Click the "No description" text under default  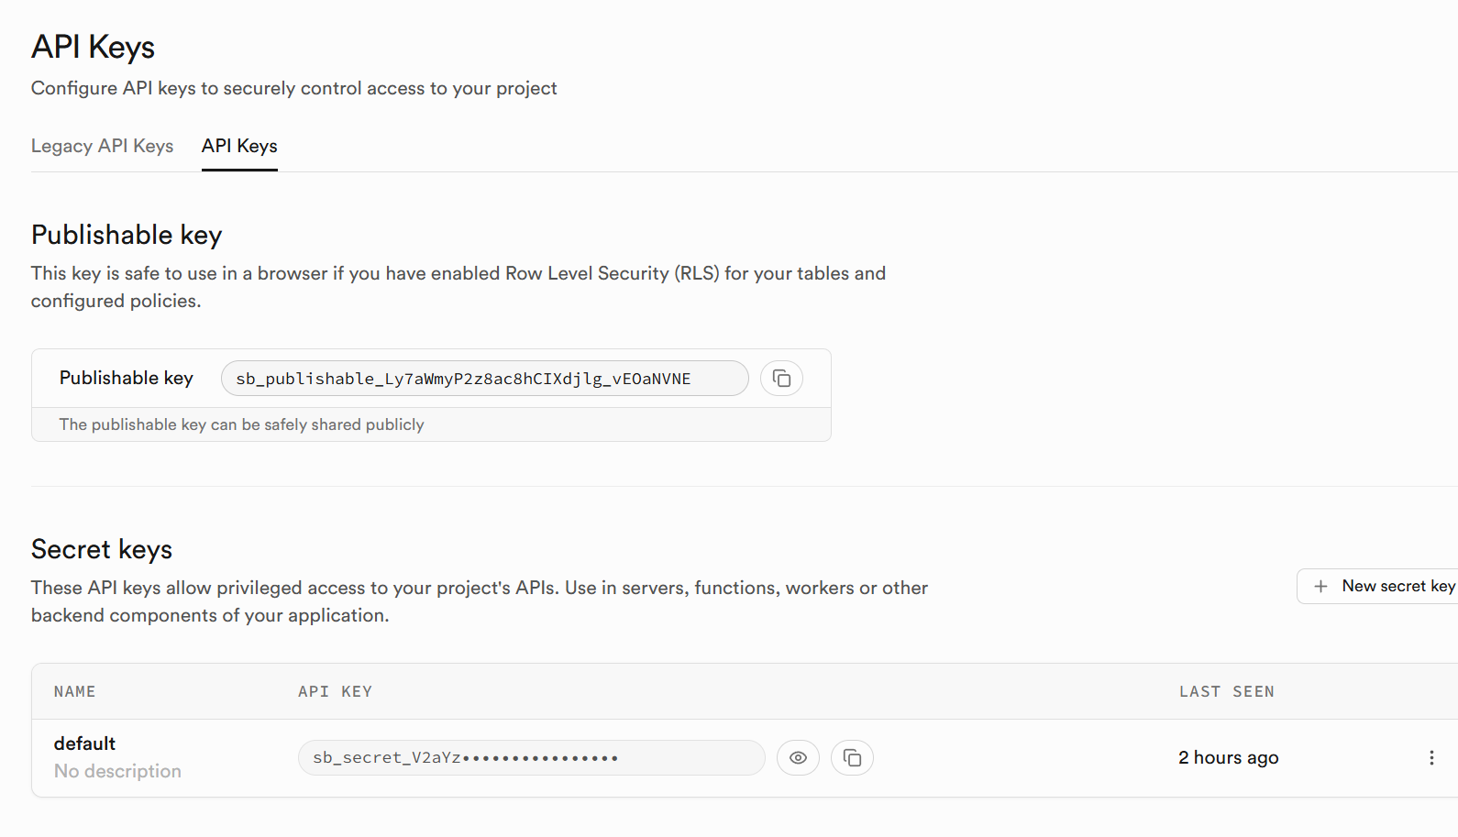pos(117,772)
